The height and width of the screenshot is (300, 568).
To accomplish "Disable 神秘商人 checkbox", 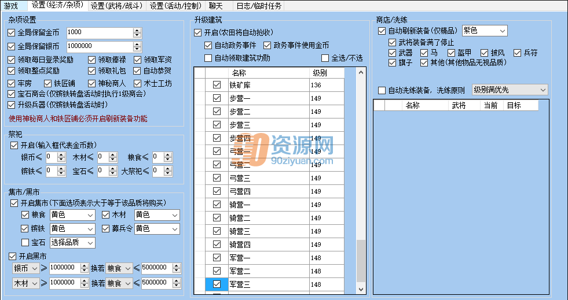I will 92,84.
